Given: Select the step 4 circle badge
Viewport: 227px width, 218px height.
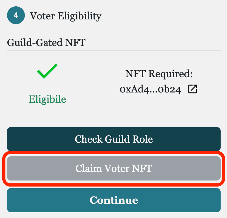Looking at the screenshot, I should 16,15.
